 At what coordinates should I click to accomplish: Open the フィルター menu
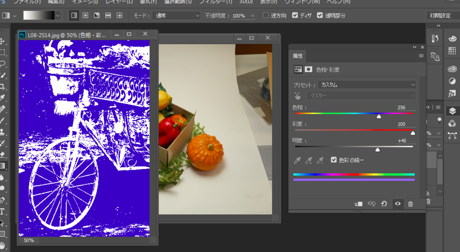[216, 2]
